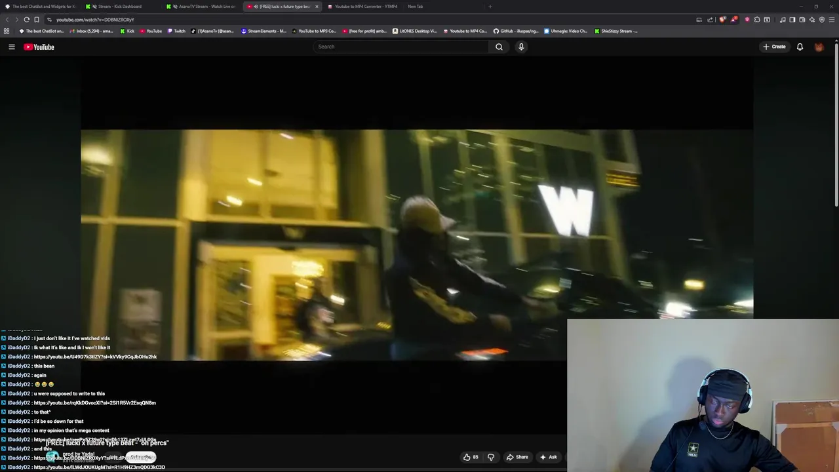The image size is (839, 472).
Task: Open the Uhmegle Video Chat bookmark
Action: (x=566, y=31)
